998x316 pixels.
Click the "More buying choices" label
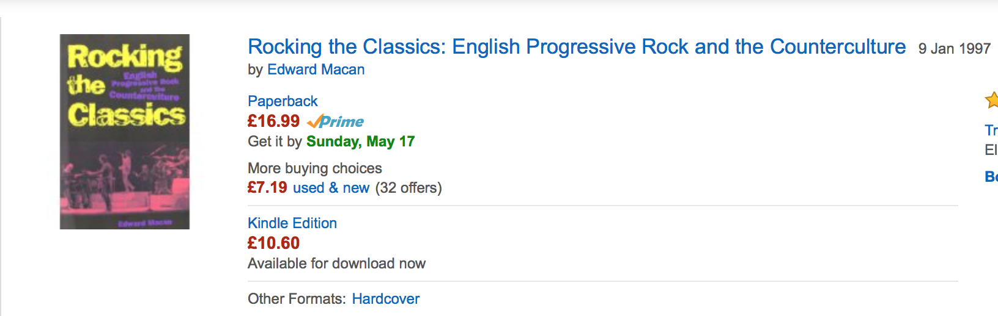point(314,168)
